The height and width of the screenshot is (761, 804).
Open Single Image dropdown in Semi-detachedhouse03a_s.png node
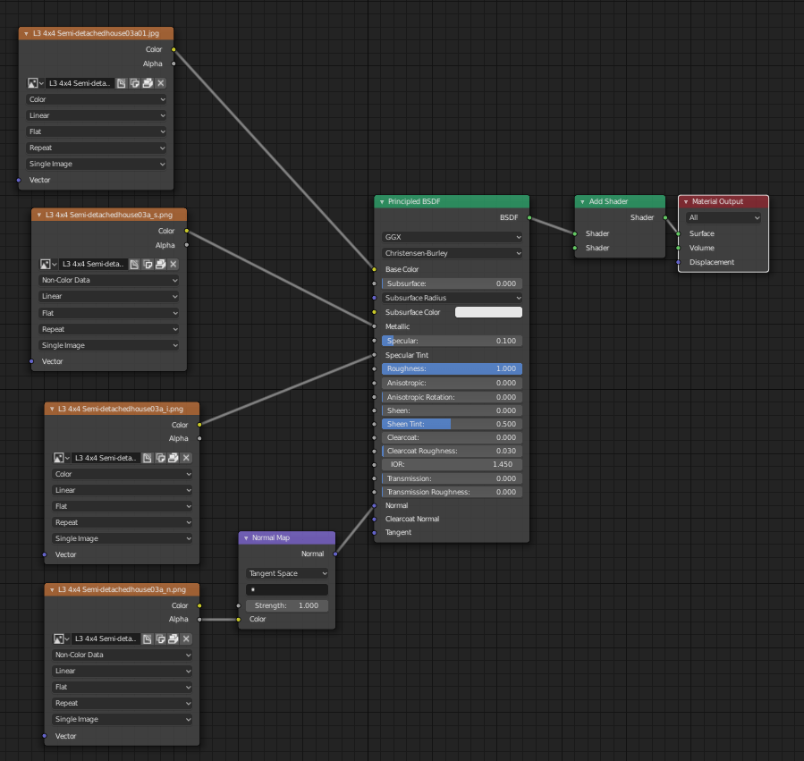coord(109,346)
